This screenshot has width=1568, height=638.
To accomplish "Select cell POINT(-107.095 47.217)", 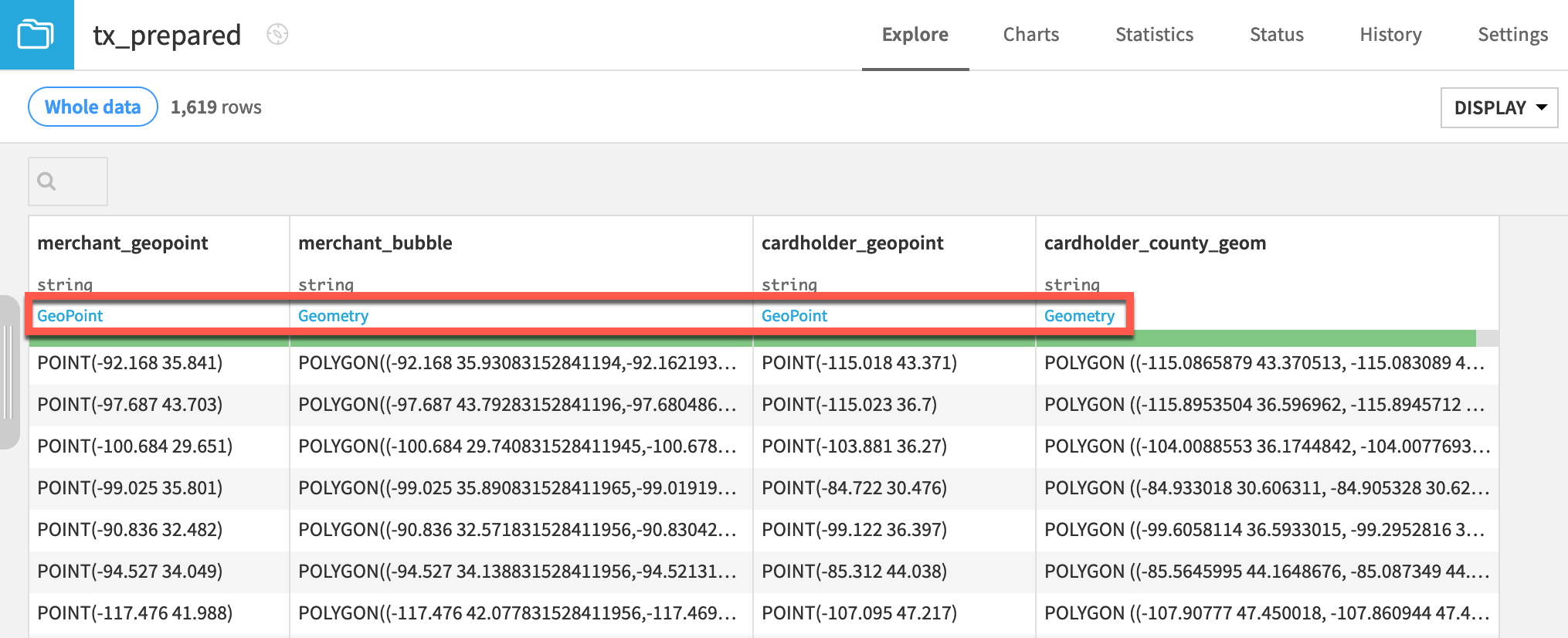I will (x=894, y=613).
